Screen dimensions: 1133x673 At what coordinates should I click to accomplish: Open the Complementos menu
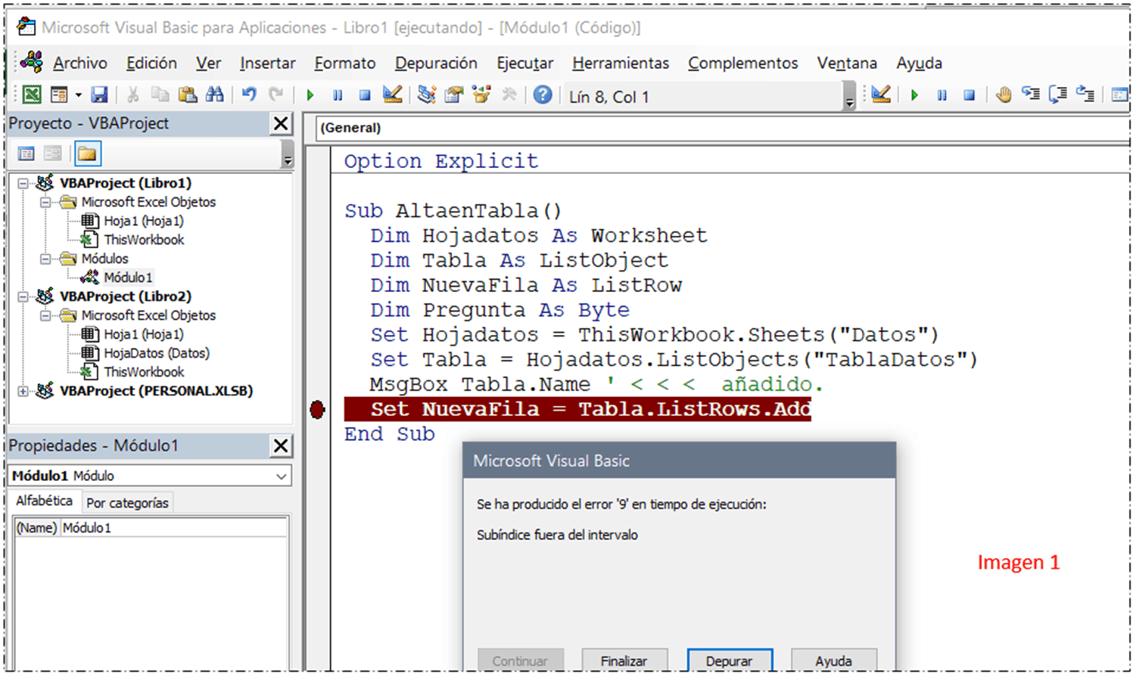tap(742, 64)
